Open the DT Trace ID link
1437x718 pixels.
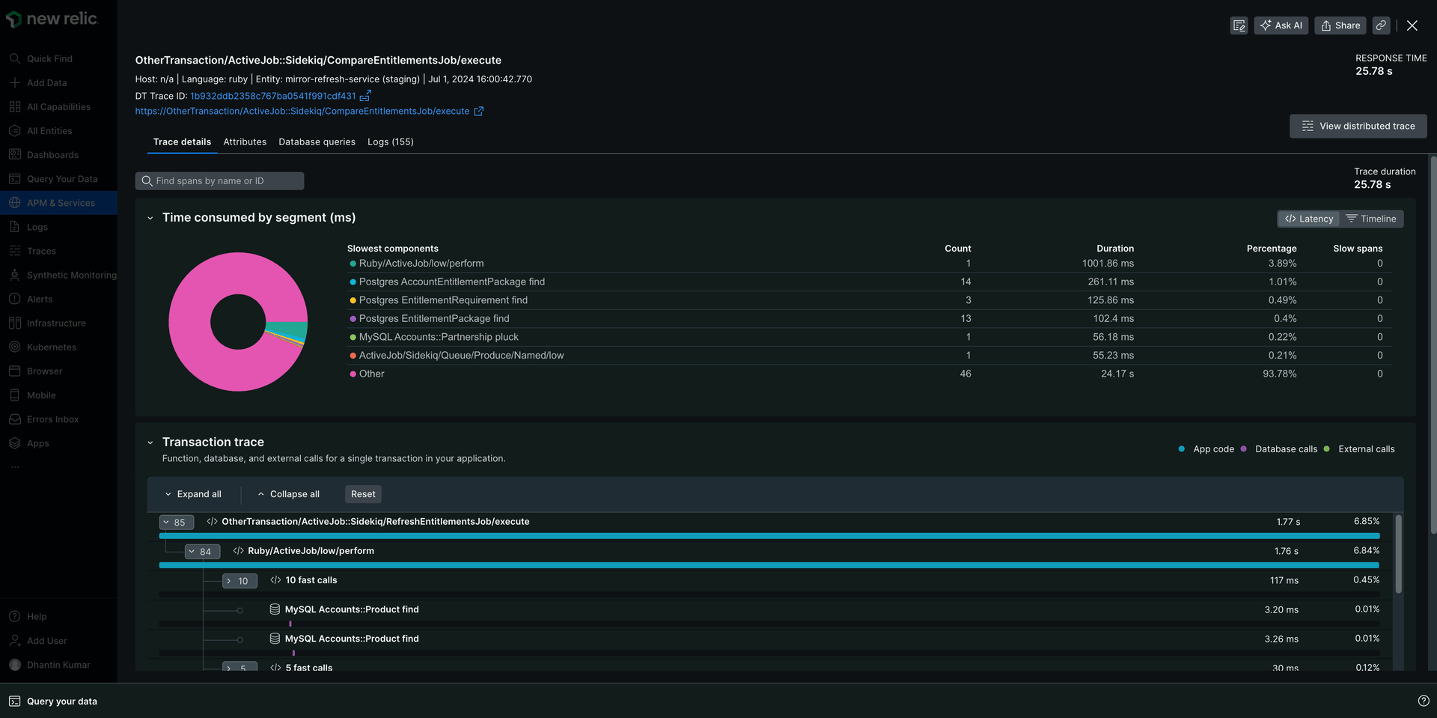273,96
